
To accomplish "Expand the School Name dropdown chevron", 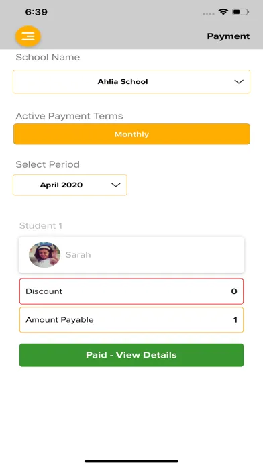I will click(239, 82).
